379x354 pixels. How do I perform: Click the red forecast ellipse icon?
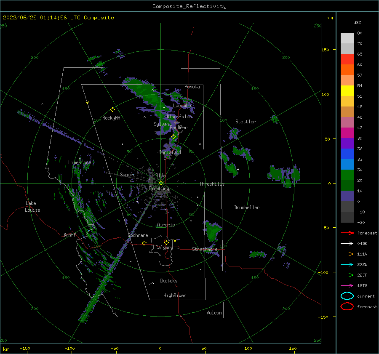pyautogui.click(x=347, y=306)
